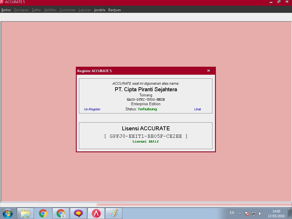This screenshot has width=292, height=219.
Task: Show hidden system tray icons
Action: [x=240, y=214]
